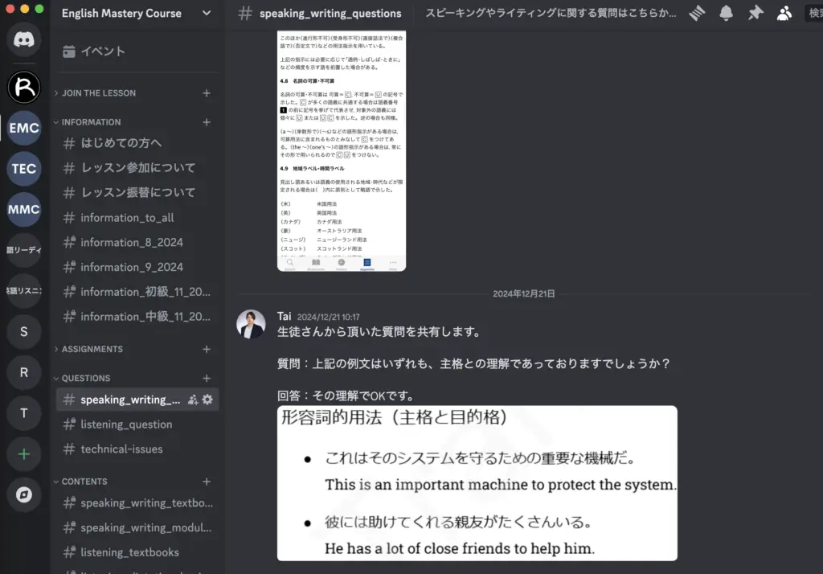Open the information_to_all channel
823x574 pixels.
pyautogui.click(x=137, y=217)
